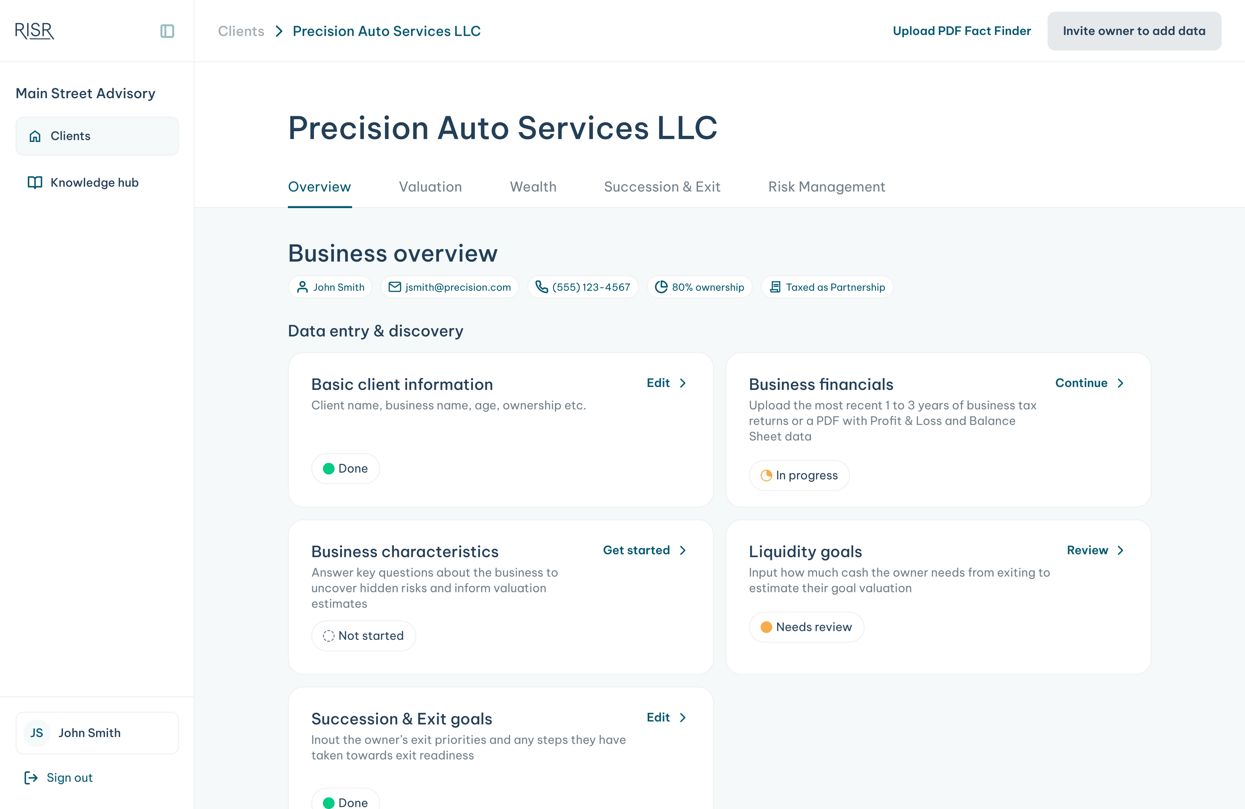1245x809 pixels.
Task: Click the email envelope icon chip
Action: [x=395, y=287]
